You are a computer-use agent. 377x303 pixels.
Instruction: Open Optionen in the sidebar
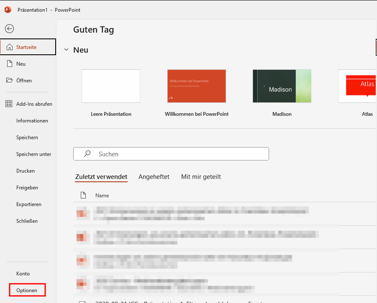[27, 290]
